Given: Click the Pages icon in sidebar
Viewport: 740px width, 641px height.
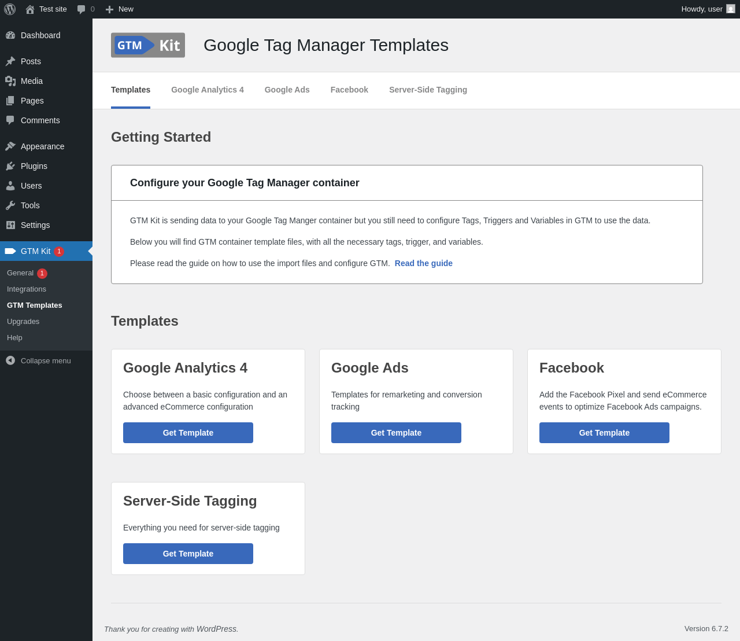Looking at the screenshot, I should (x=10, y=101).
